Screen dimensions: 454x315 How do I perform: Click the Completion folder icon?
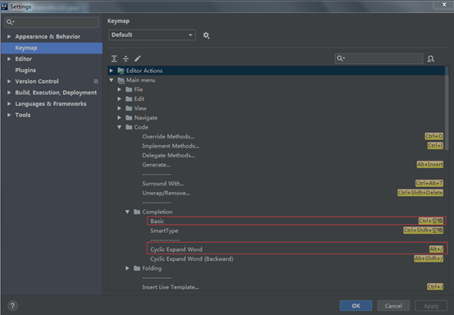[137, 212]
